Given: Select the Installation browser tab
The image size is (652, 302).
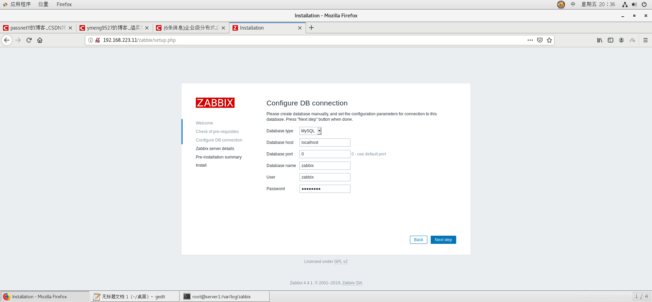Looking at the screenshot, I should point(267,28).
